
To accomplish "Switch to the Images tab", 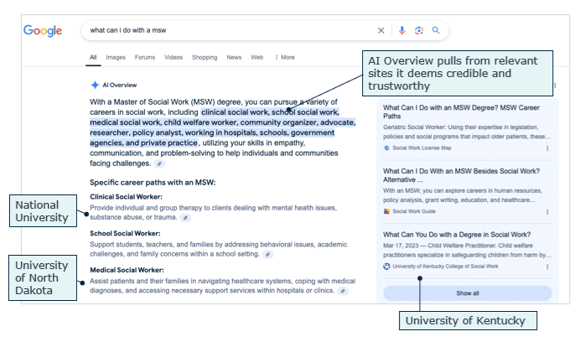I will (x=116, y=58).
